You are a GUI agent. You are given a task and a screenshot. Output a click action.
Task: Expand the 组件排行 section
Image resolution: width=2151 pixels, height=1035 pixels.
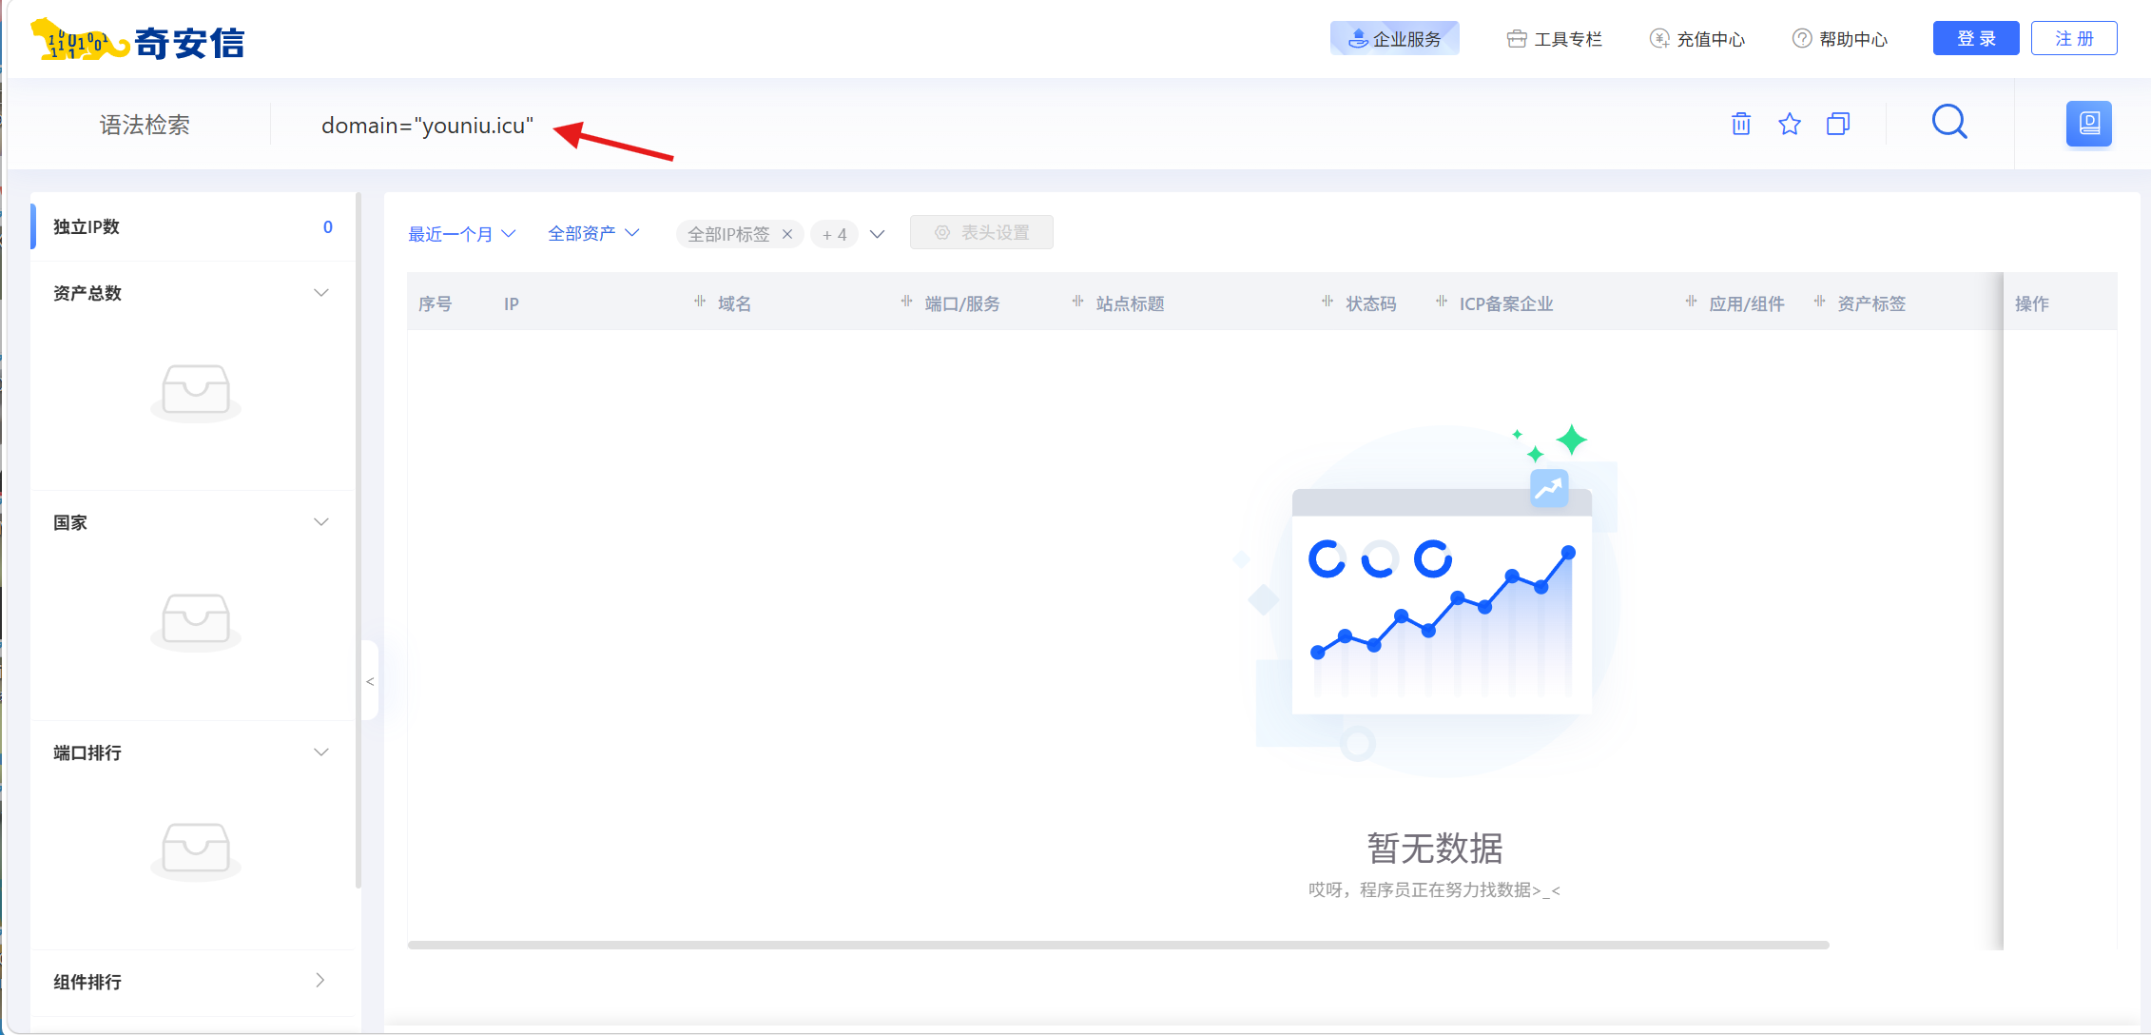[x=320, y=981]
